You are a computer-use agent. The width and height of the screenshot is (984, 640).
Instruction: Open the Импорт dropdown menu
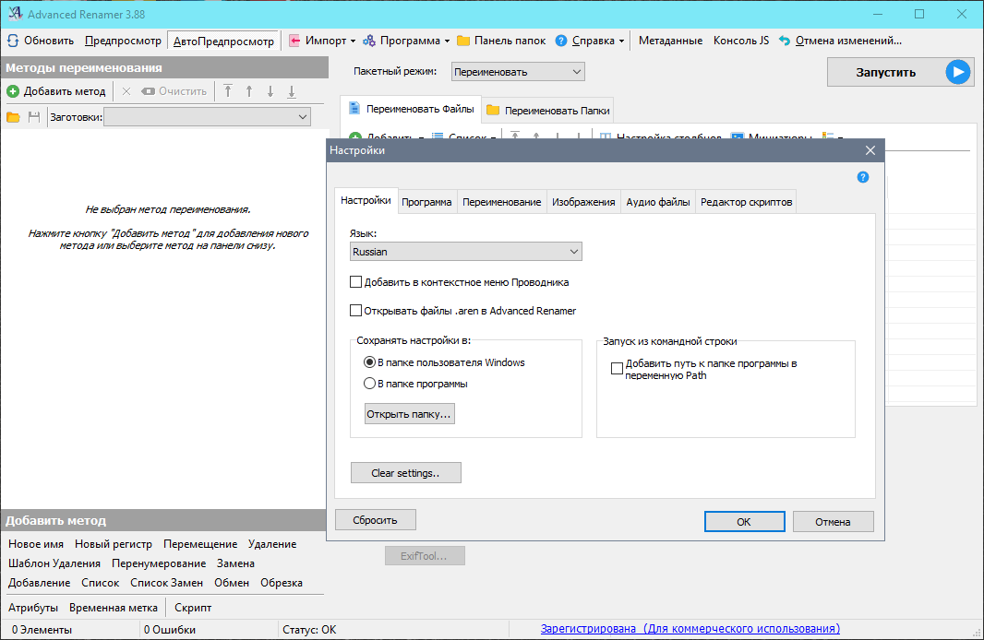point(322,41)
